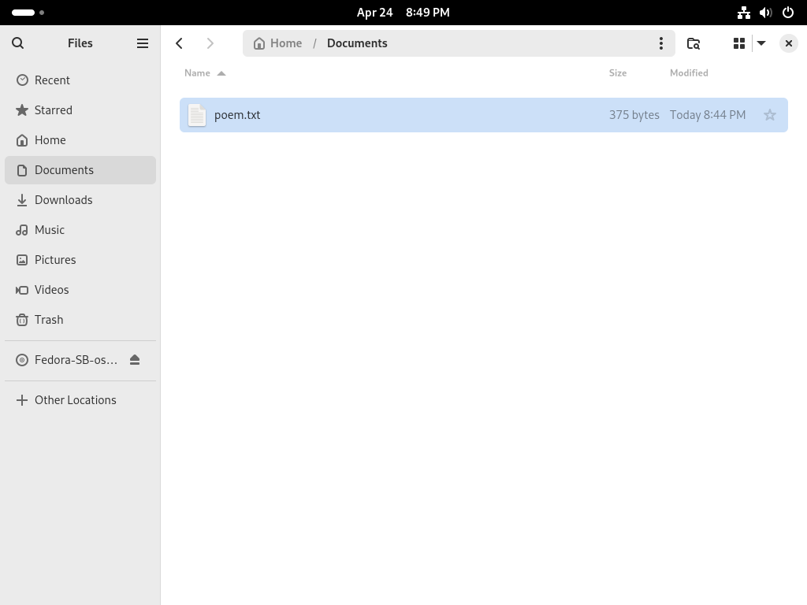This screenshot has width=807, height=605.
Task: Click the Home icon in the path bar
Action: [258, 43]
